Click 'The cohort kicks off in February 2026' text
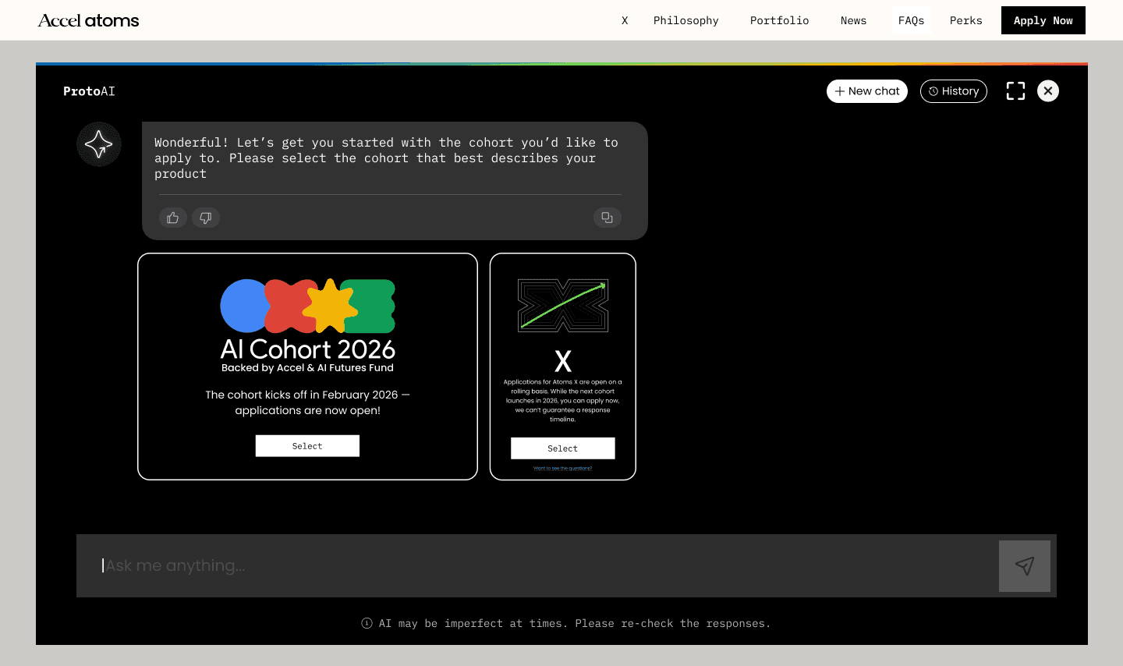The image size is (1123, 666). pyautogui.click(x=308, y=402)
